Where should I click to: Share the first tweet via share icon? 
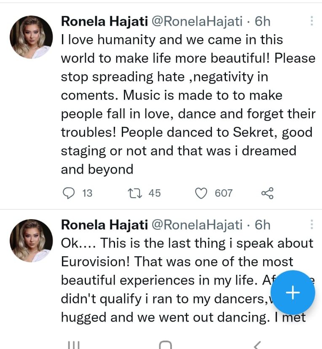pos(267,193)
